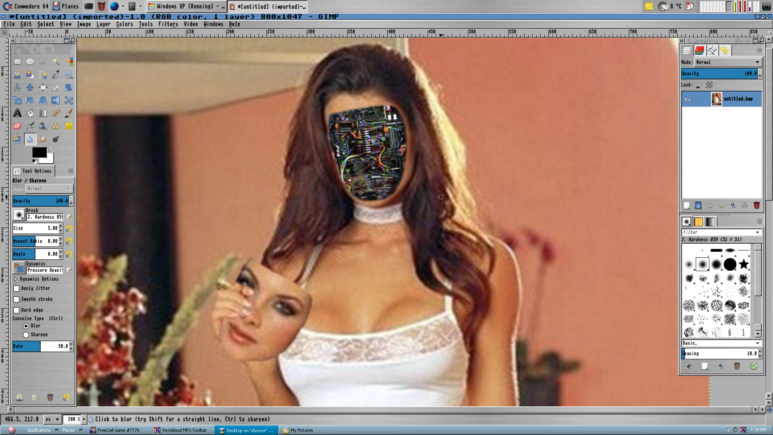Viewport: 773px width, 435px height.
Task: Select the Scissors Select tool
Action: 17,75
